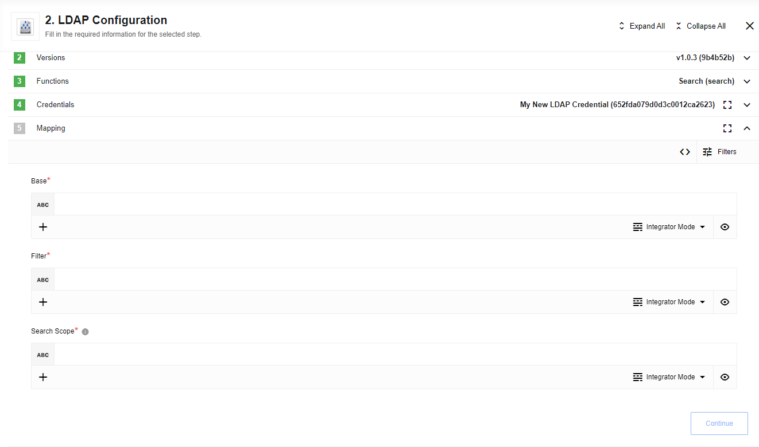
Task: Click the Filters sliders icon
Action: (x=707, y=152)
